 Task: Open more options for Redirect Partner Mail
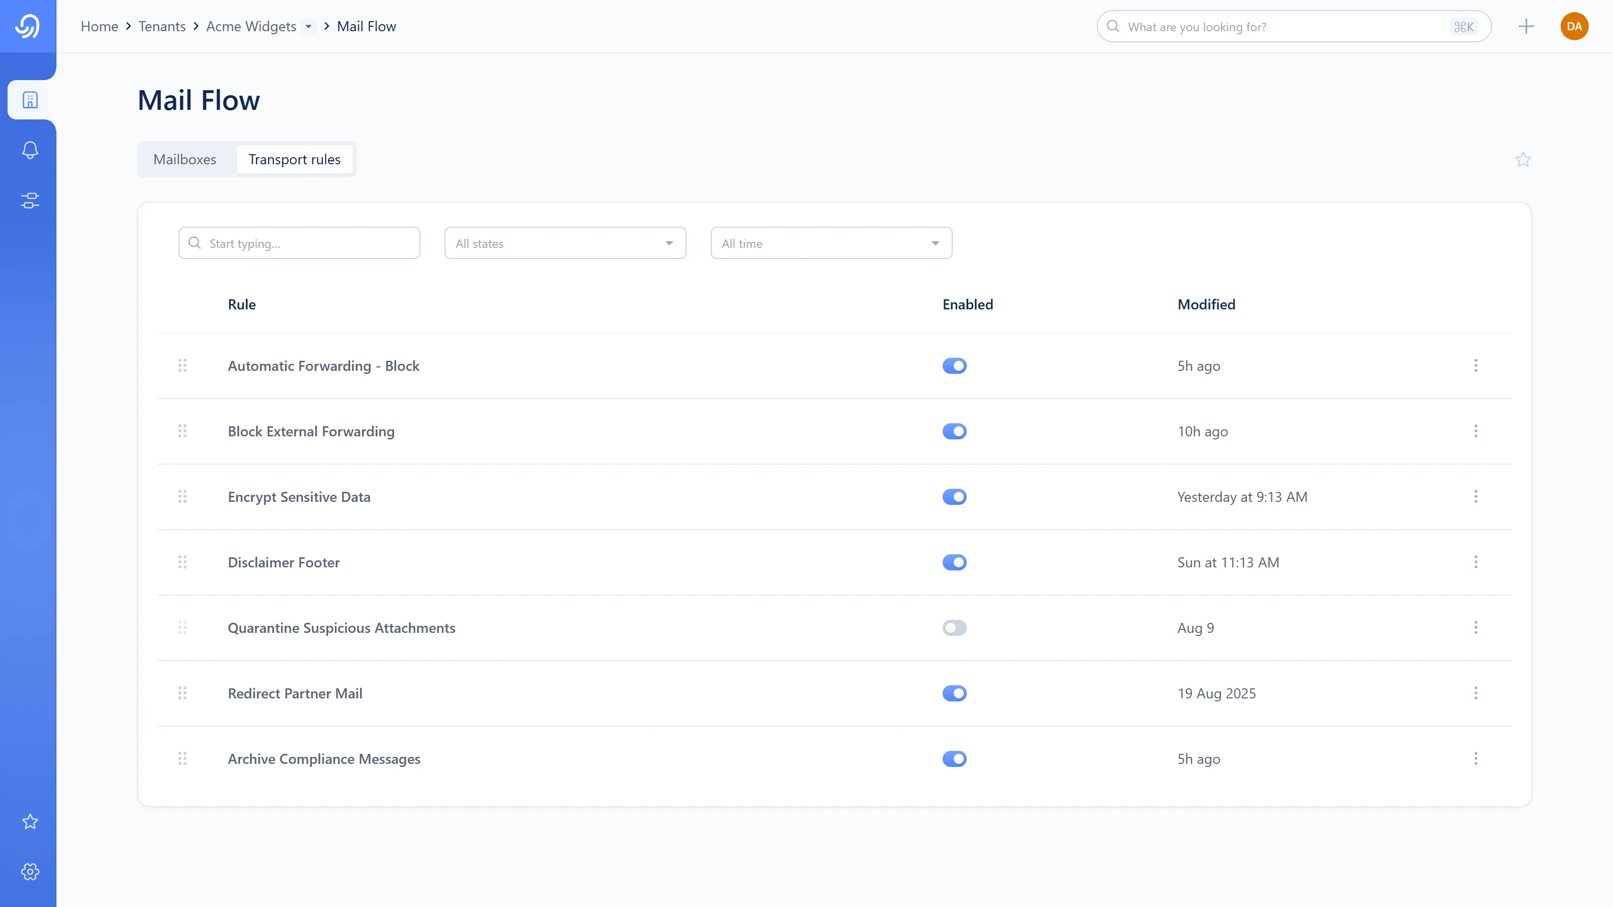tap(1476, 693)
